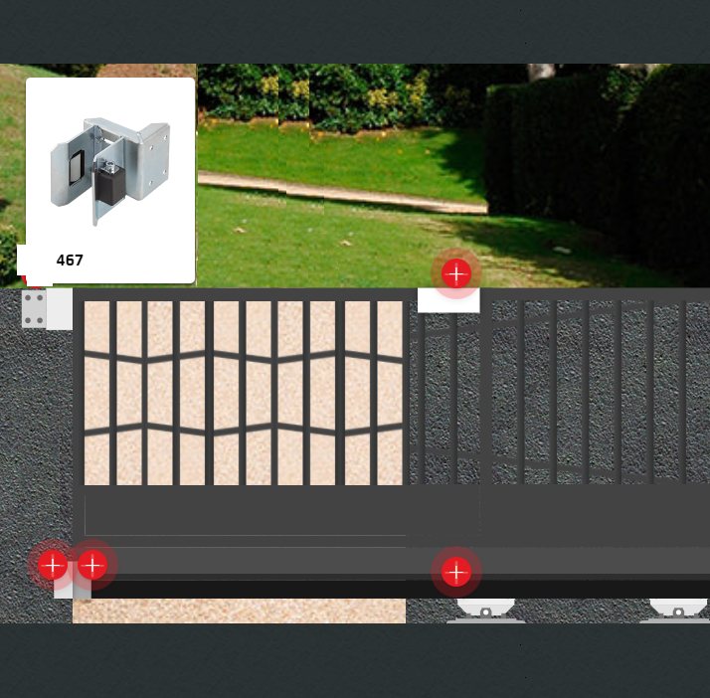
Task: Click the gate panel with zigzag bars
Action: point(244,393)
